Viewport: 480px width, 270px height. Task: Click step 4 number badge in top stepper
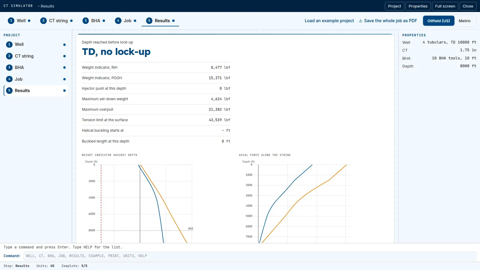pos(118,21)
